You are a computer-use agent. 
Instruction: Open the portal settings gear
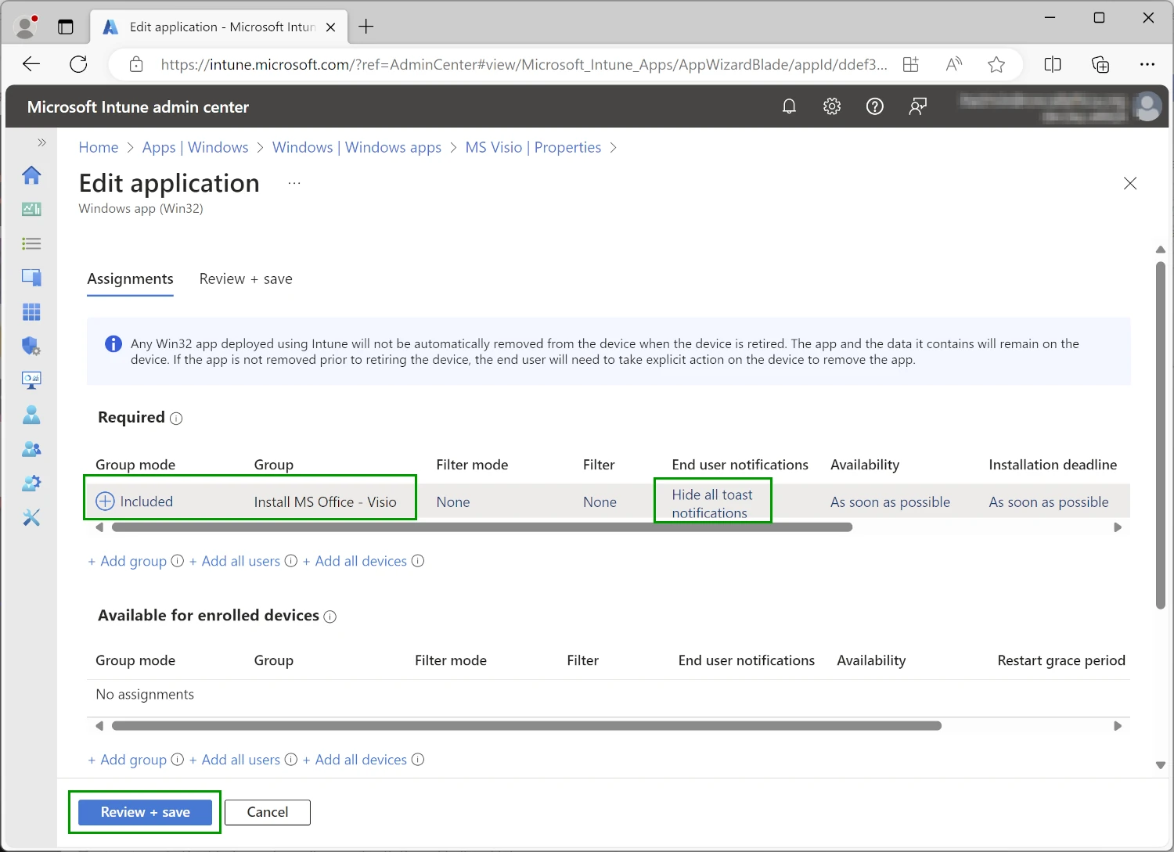pyautogui.click(x=832, y=106)
